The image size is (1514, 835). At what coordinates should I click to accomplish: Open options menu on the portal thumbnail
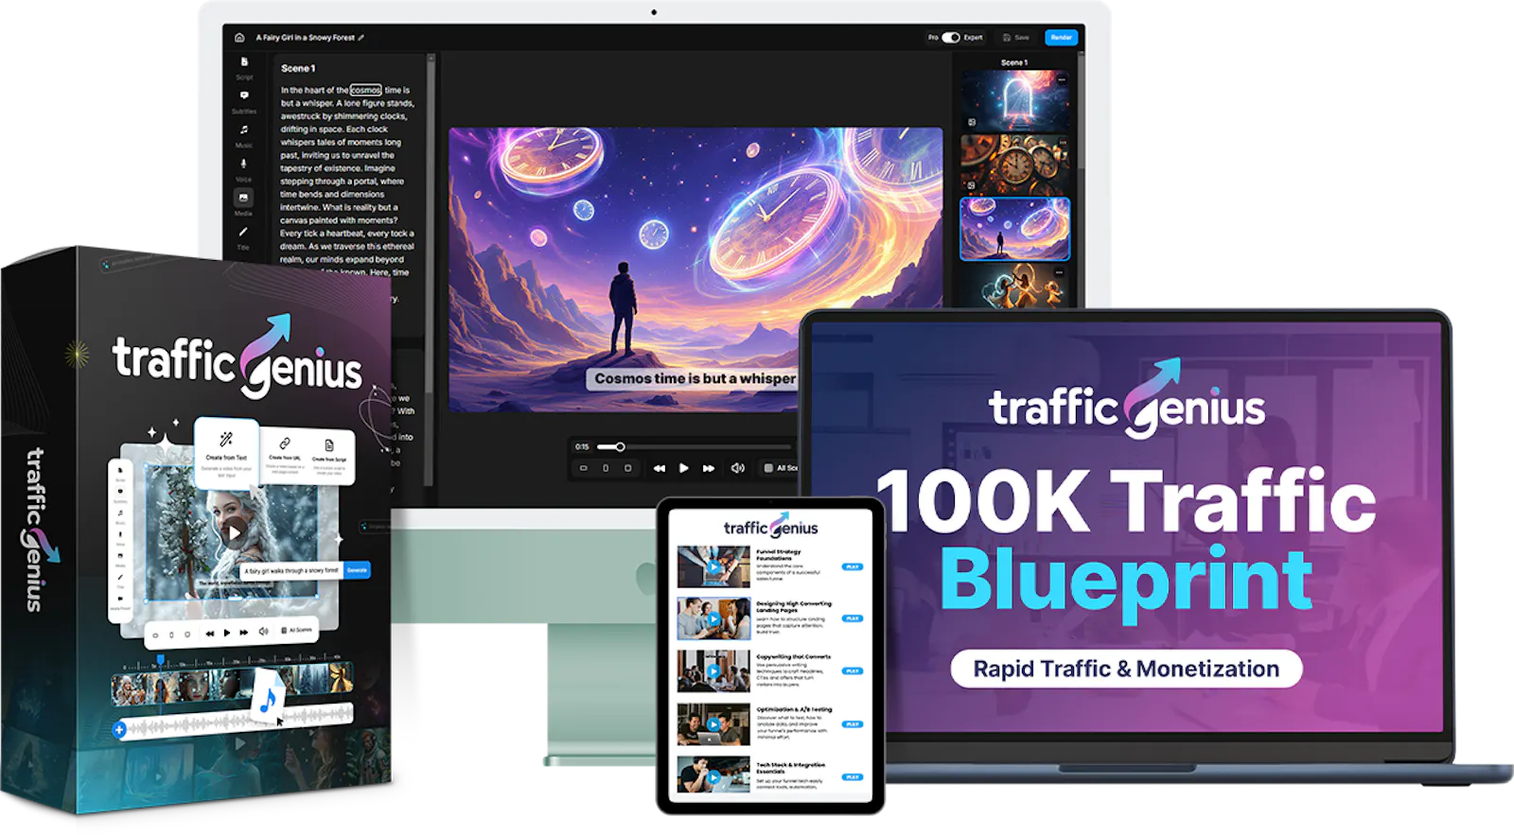[1062, 79]
